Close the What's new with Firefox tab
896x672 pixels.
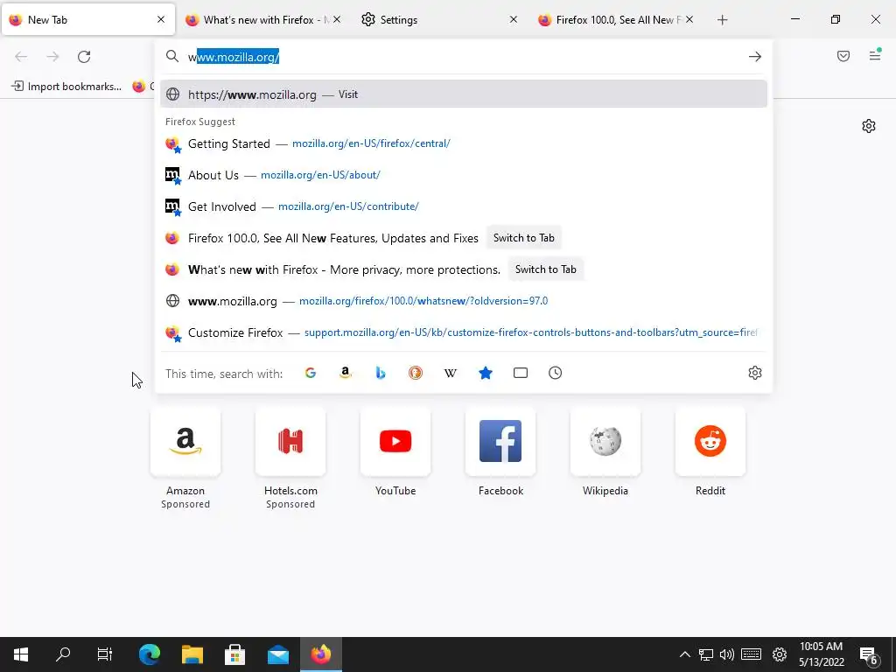pos(337,19)
